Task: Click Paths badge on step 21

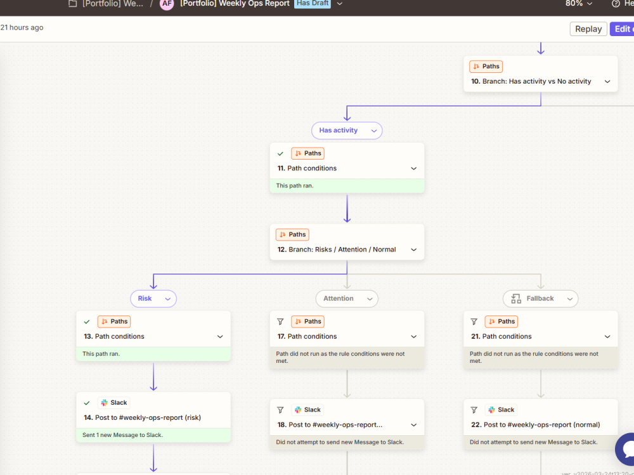Action: pos(501,322)
